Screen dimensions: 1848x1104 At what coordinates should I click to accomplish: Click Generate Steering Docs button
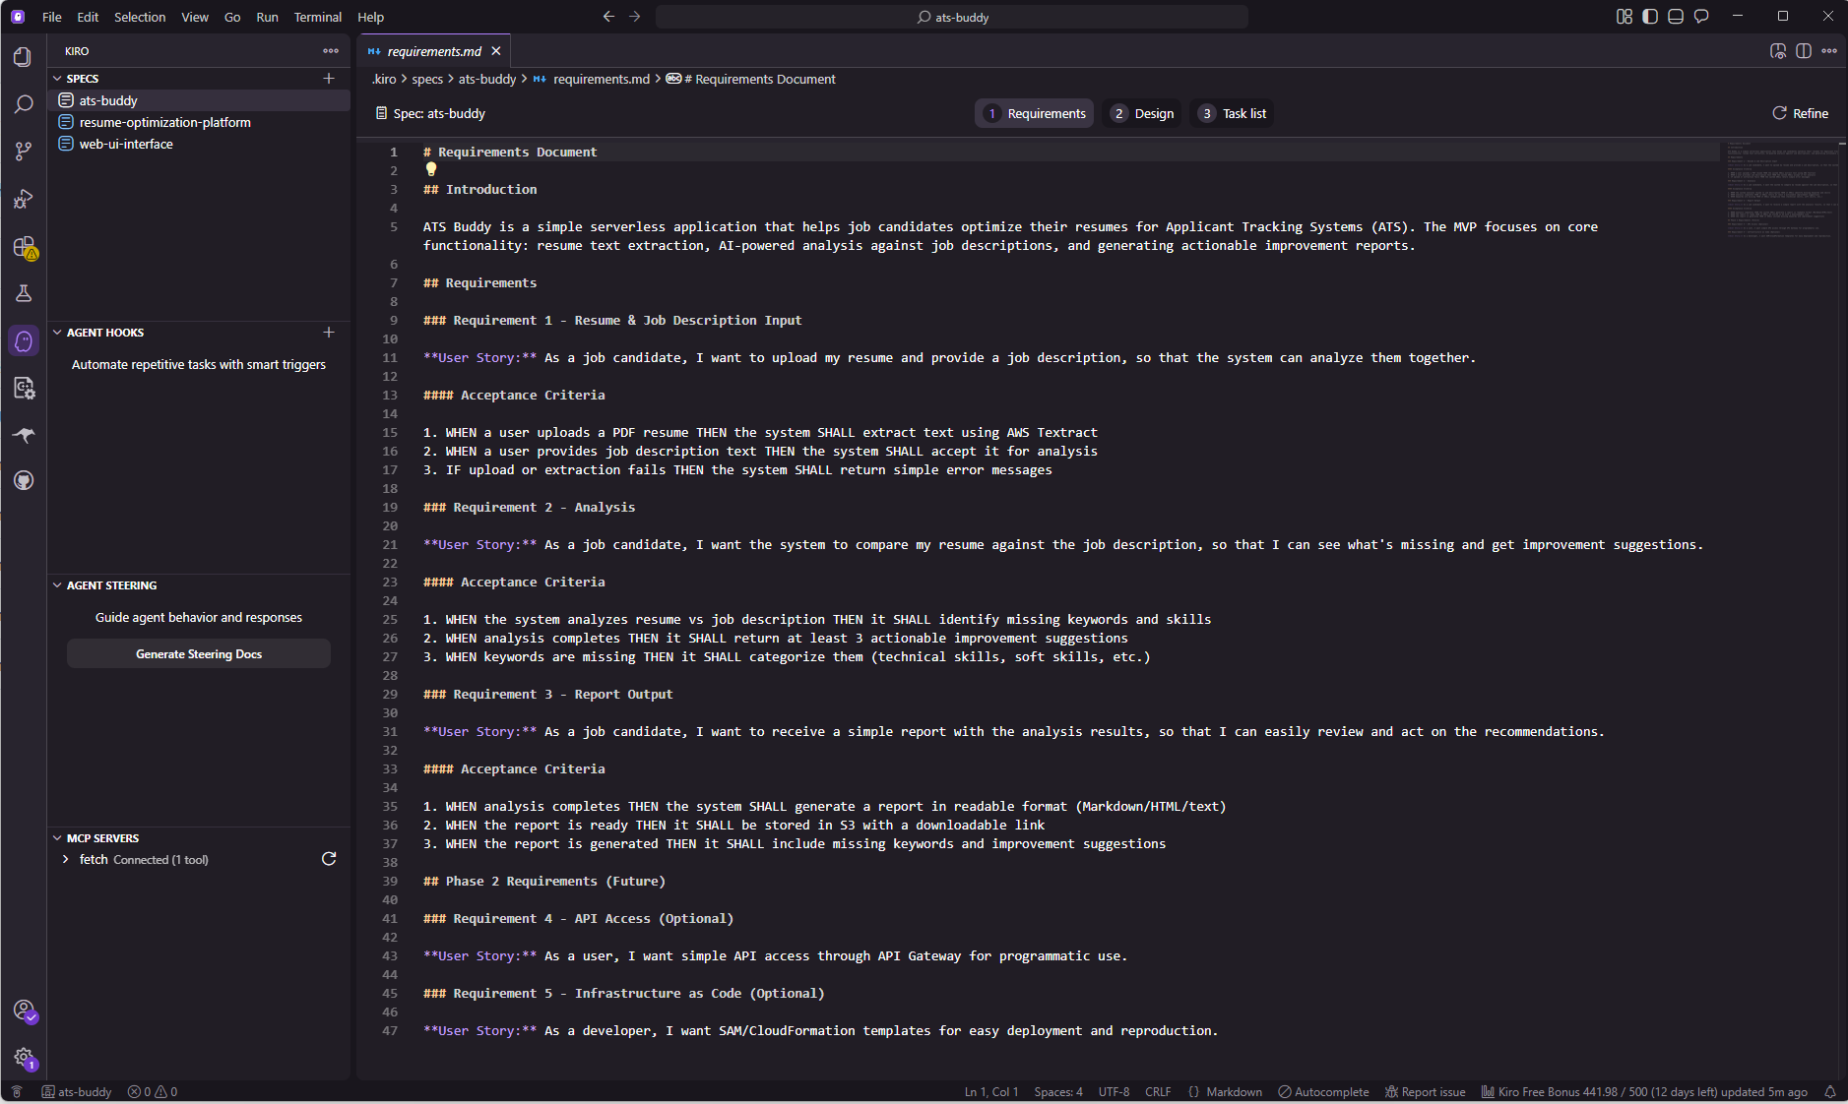[199, 654]
